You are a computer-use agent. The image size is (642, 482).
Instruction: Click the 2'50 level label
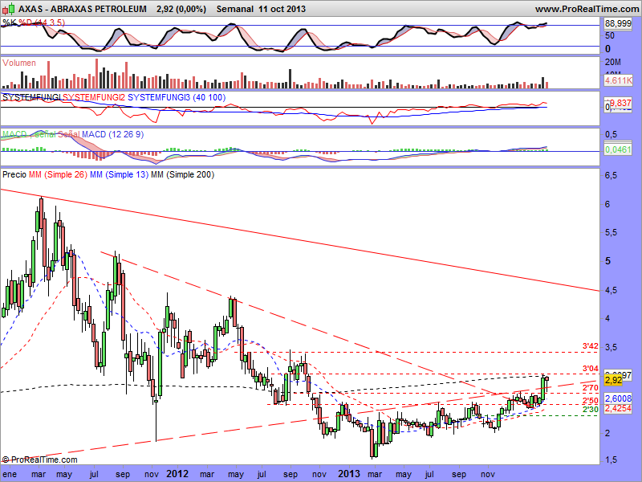591,401
